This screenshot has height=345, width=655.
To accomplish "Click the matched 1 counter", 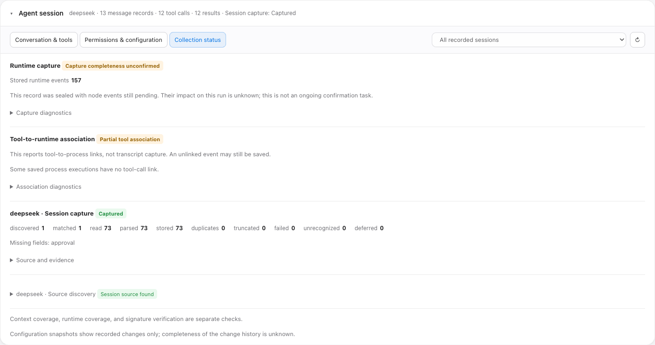I will [x=67, y=228].
